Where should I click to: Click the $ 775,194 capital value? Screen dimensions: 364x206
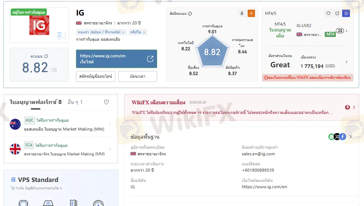tap(312, 66)
